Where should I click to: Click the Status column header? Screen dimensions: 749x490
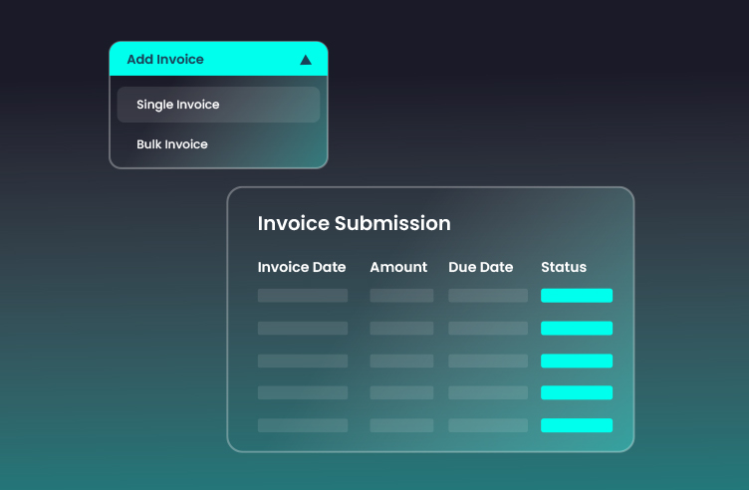[x=564, y=267]
